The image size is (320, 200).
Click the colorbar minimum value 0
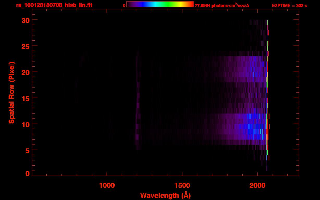click(124, 6)
